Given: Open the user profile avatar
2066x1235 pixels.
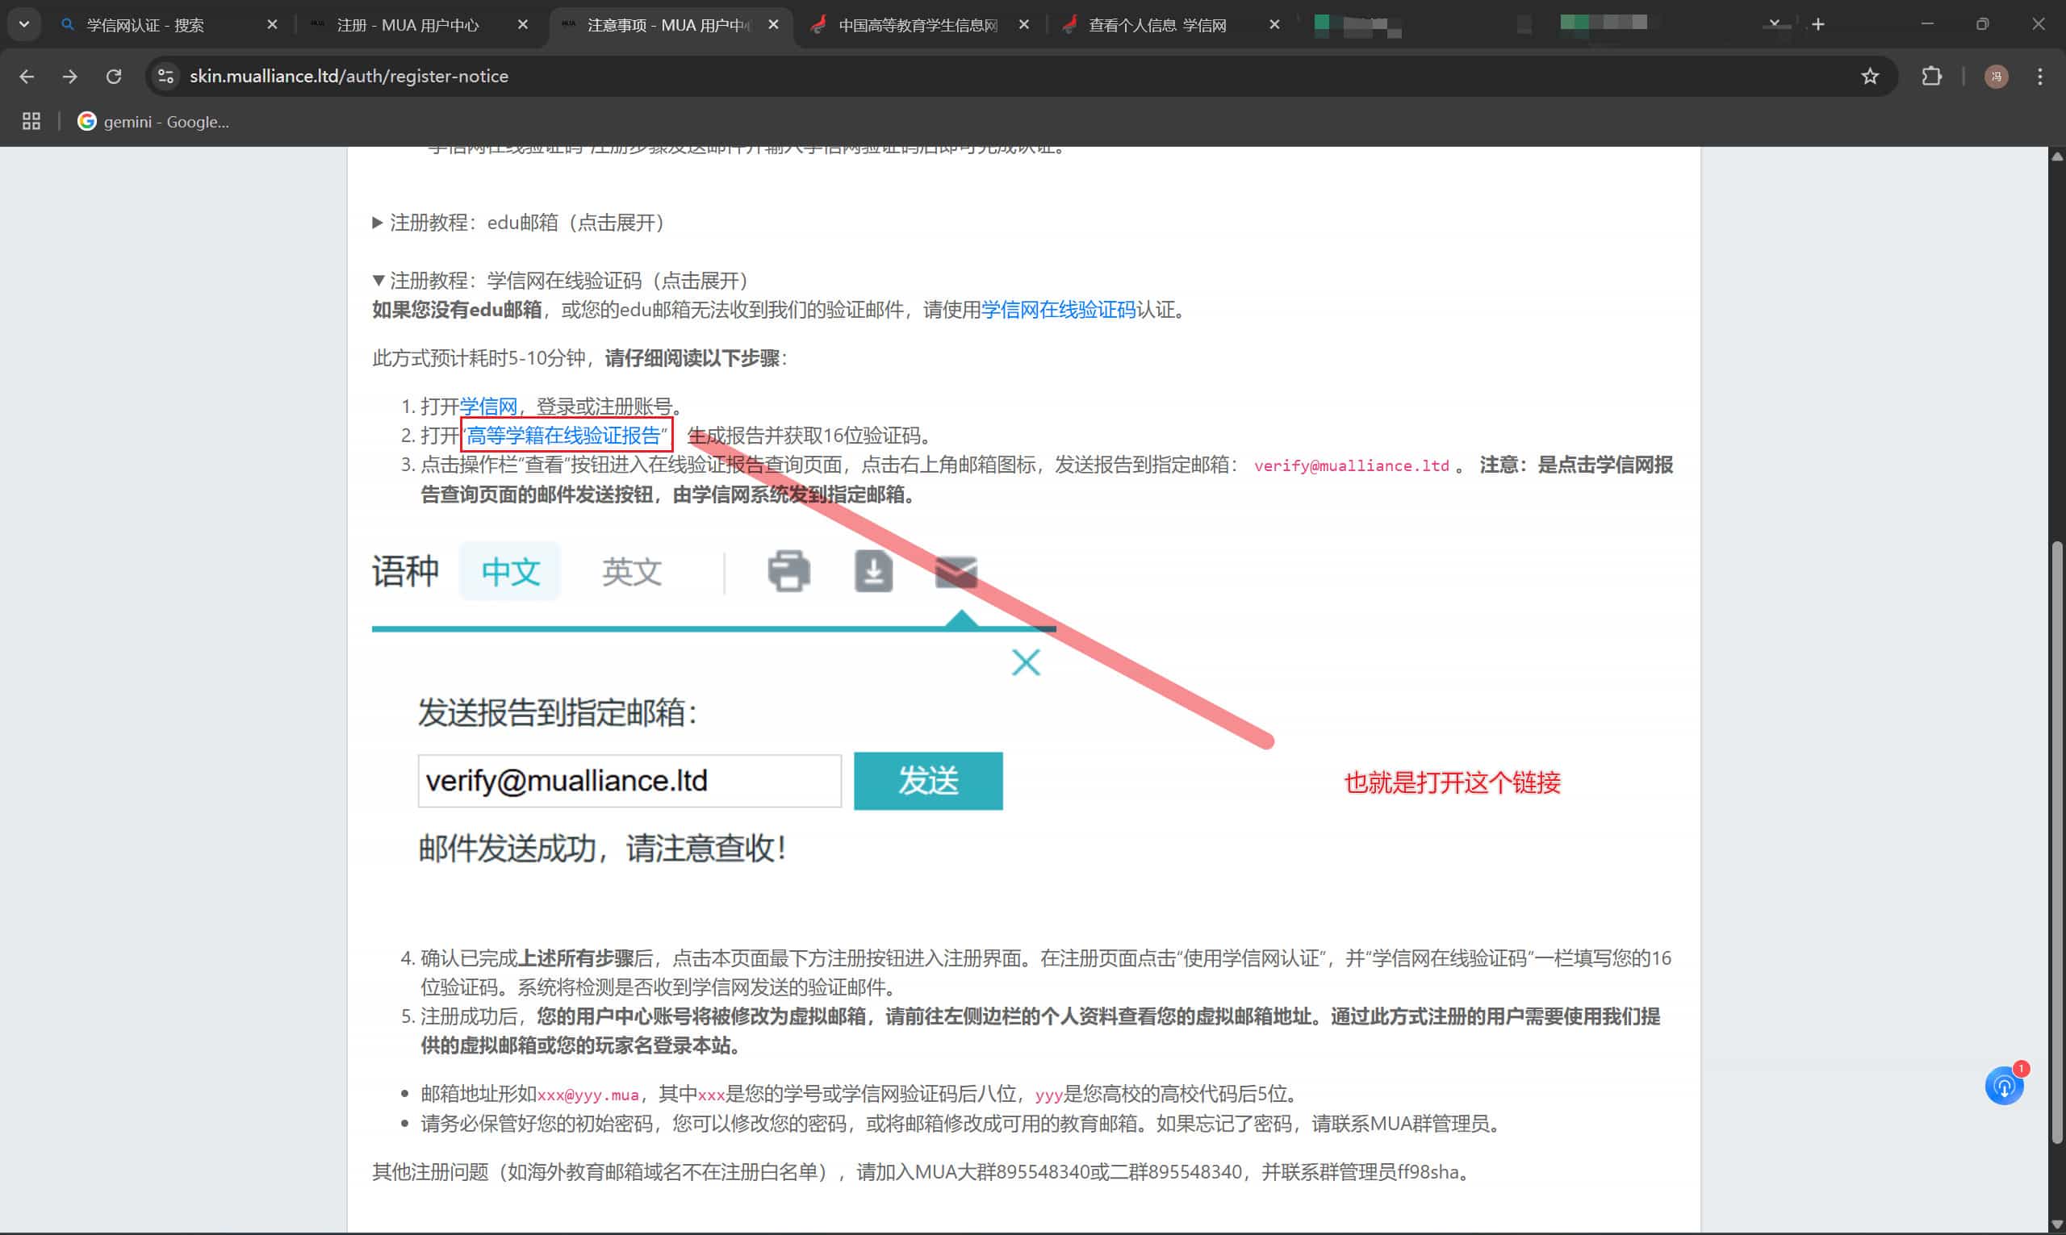Looking at the screenshot, I should click(x=1995, y=77).
